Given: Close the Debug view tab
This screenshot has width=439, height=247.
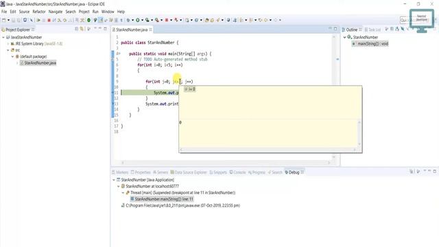Looking at the screenshot, I should [x=302, y=172].
